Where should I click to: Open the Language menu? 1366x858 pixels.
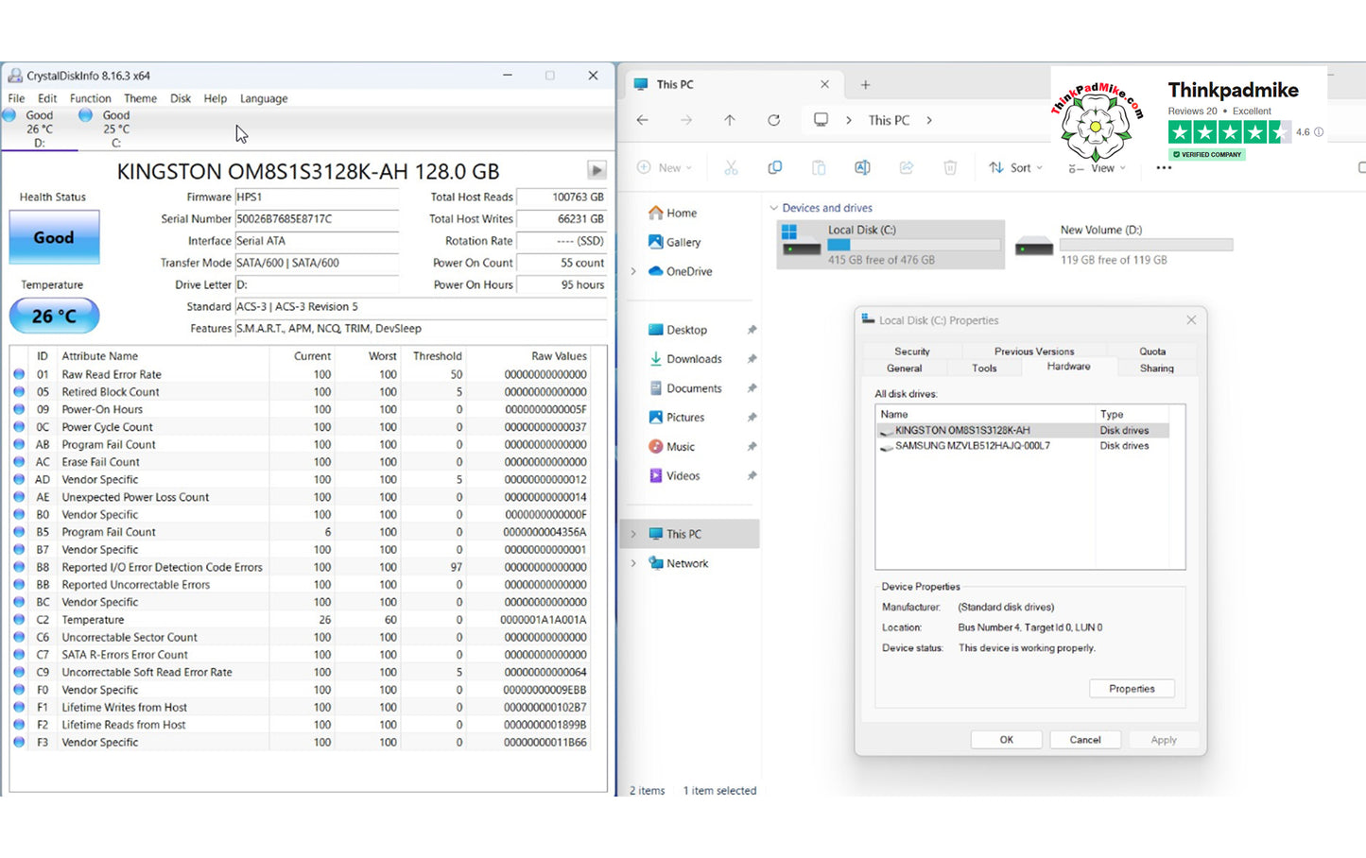[x=264, y=98]
